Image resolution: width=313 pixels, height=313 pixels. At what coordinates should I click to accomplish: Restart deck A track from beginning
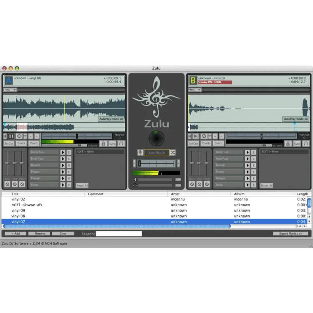point(5,136)
